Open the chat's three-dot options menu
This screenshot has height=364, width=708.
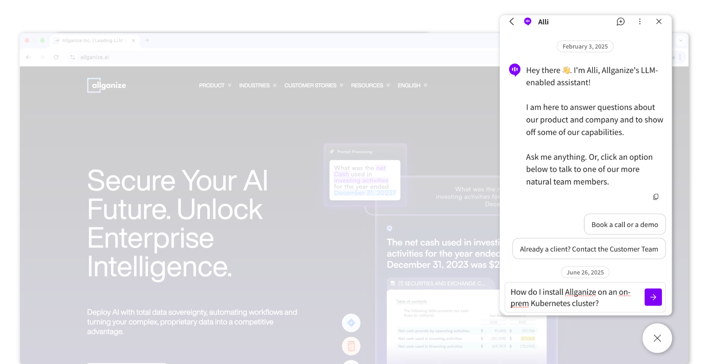click(x=640, y=22)
